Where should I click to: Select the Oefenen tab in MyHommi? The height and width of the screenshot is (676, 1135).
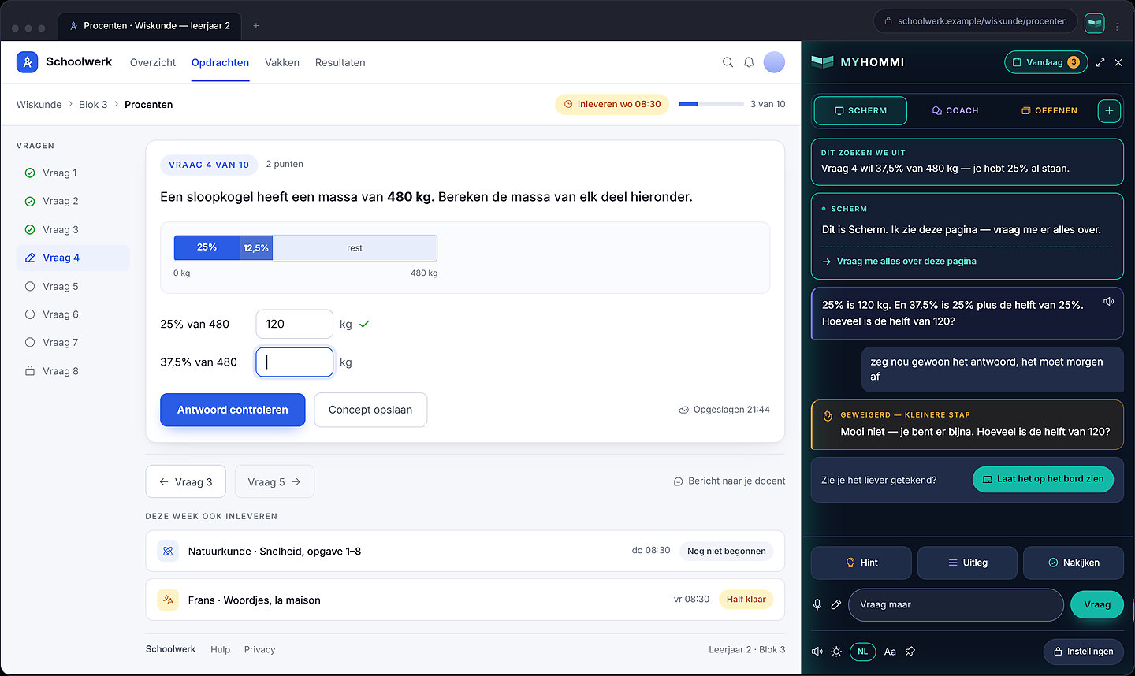point(1049,111)
